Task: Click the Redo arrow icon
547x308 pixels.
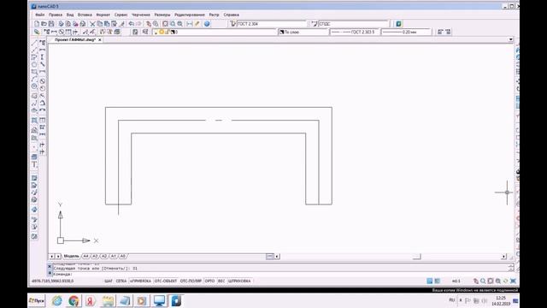Action: [138, 24]
